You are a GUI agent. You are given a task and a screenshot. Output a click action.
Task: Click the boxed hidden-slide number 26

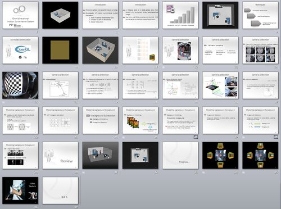[196, 137]
